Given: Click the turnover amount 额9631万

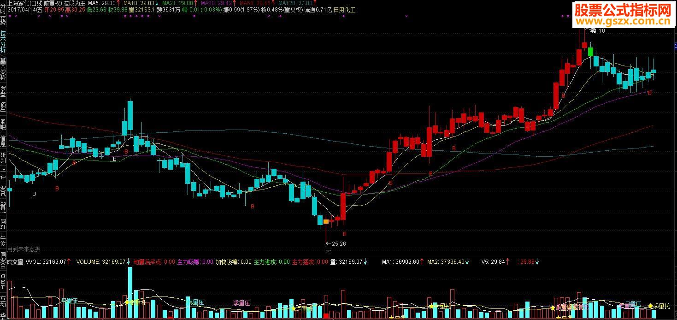Looking at the screenshot, I should click(168, 10).
